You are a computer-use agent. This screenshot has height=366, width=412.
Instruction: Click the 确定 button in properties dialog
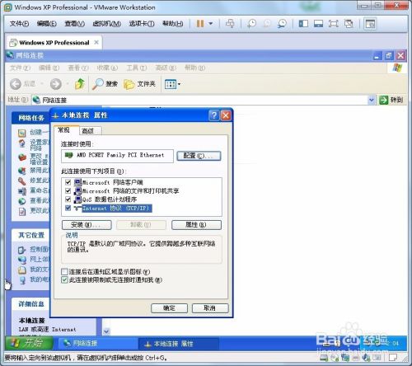169,308
